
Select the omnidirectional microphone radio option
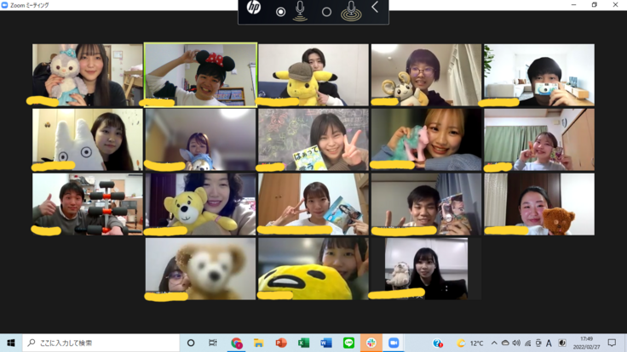pos(326,12)
